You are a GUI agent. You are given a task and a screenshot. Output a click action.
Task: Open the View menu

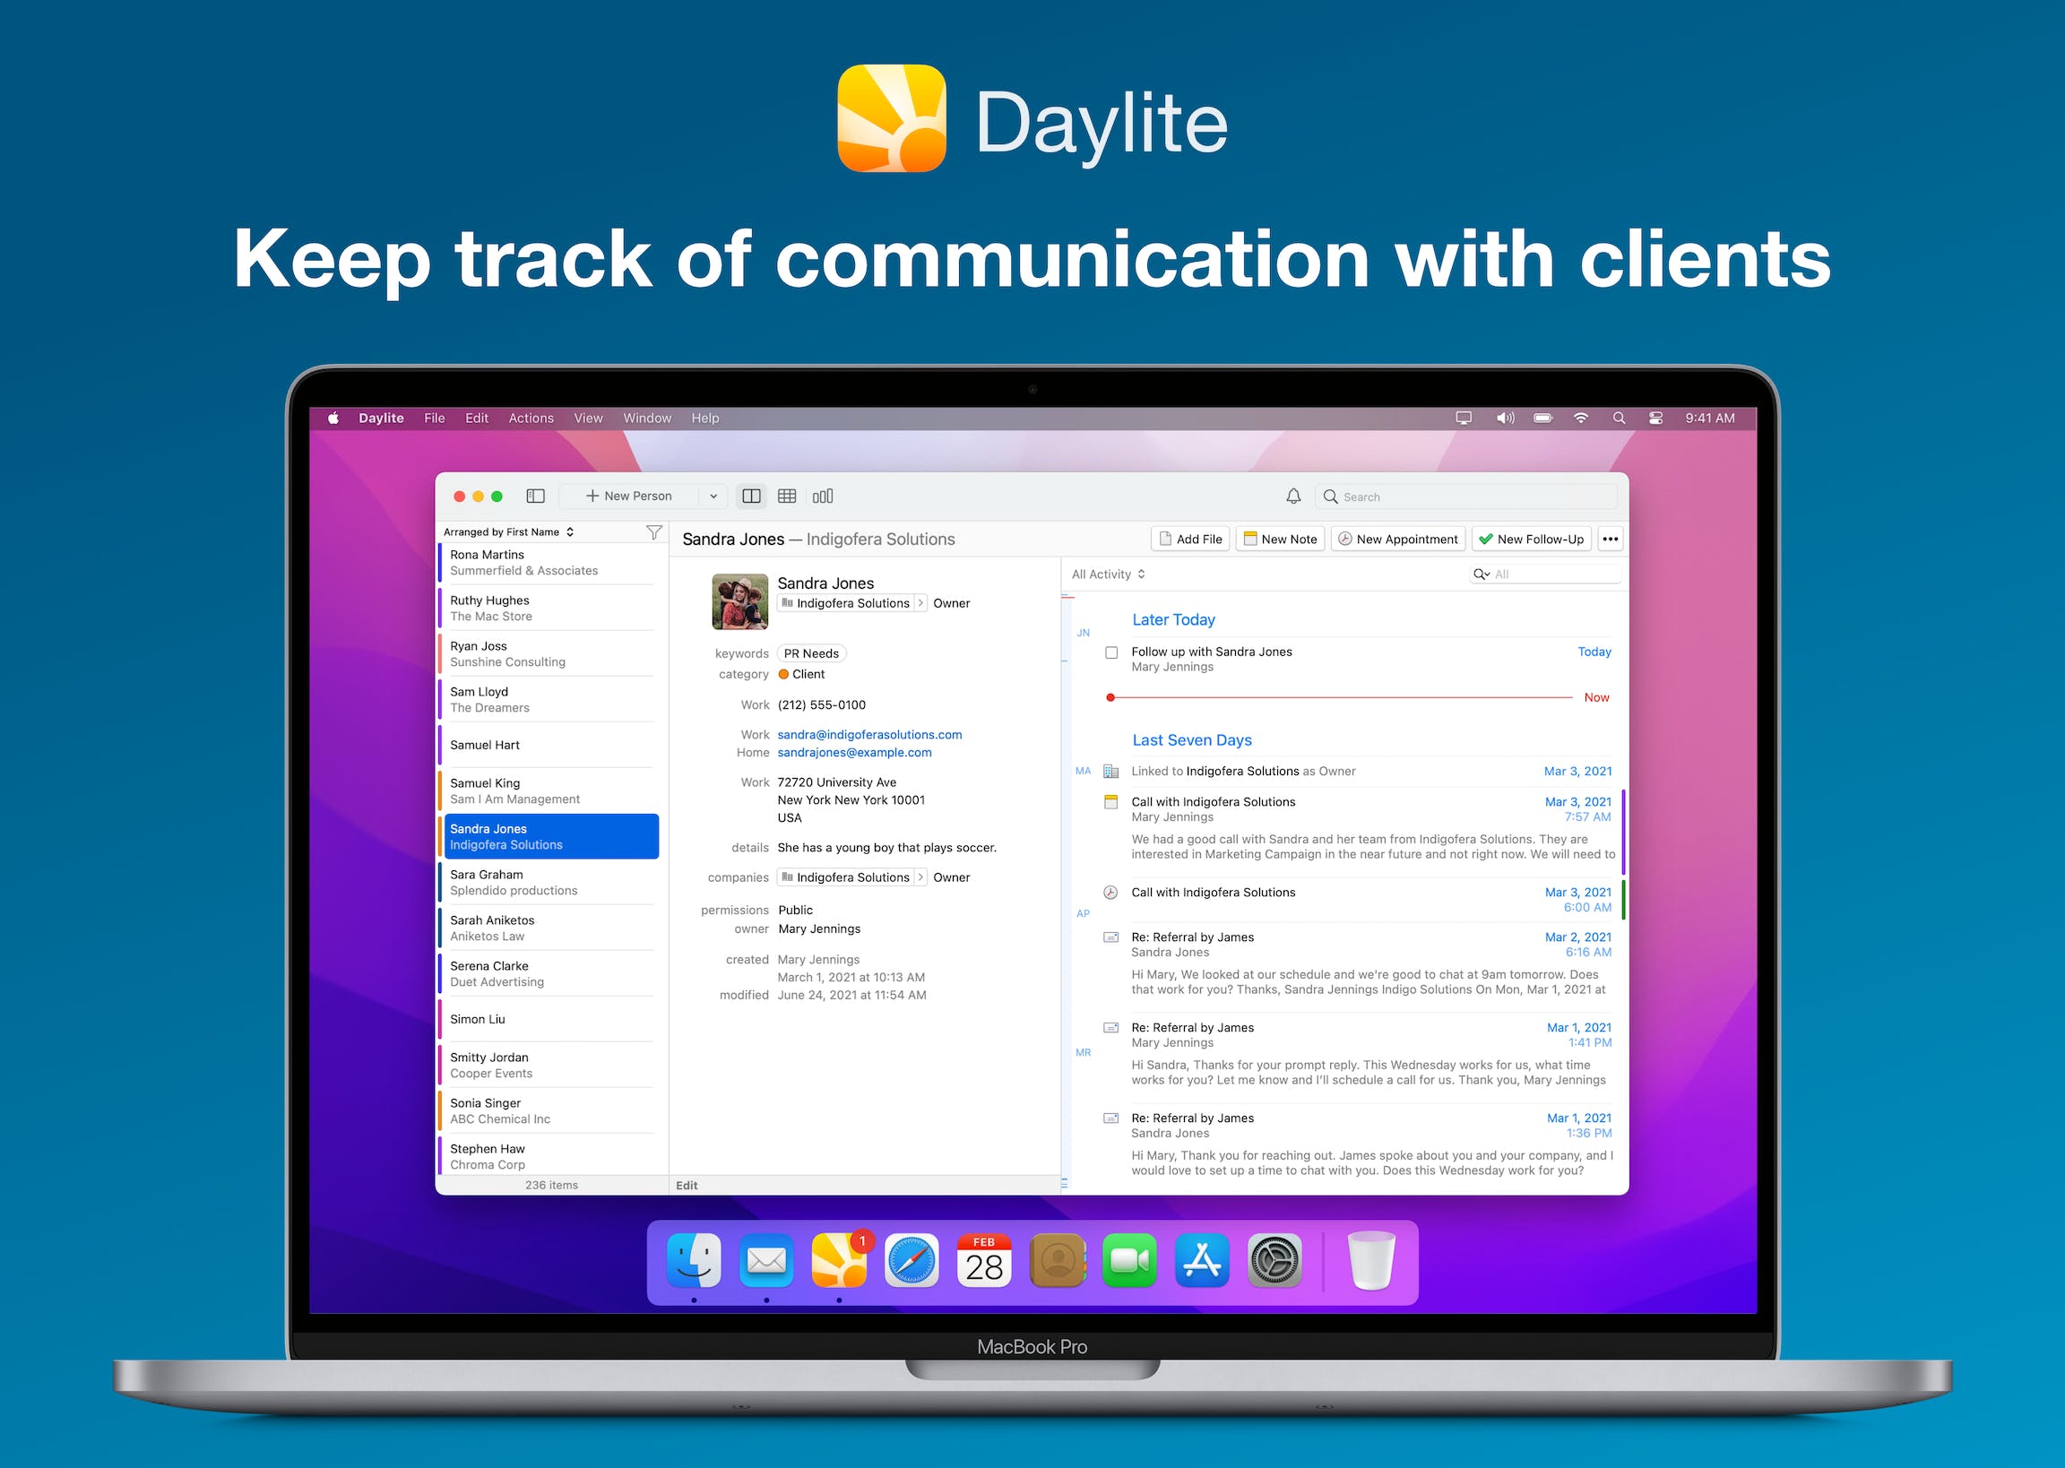click(587, 418)
